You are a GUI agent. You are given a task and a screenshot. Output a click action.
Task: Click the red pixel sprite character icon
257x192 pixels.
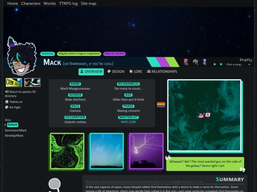click(186, 62)
